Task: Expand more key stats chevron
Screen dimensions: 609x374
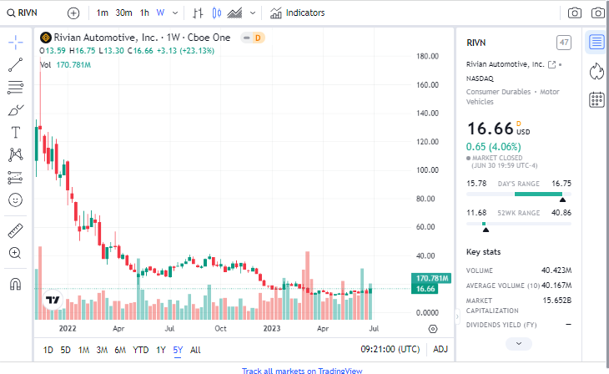Action: (519, 344)
